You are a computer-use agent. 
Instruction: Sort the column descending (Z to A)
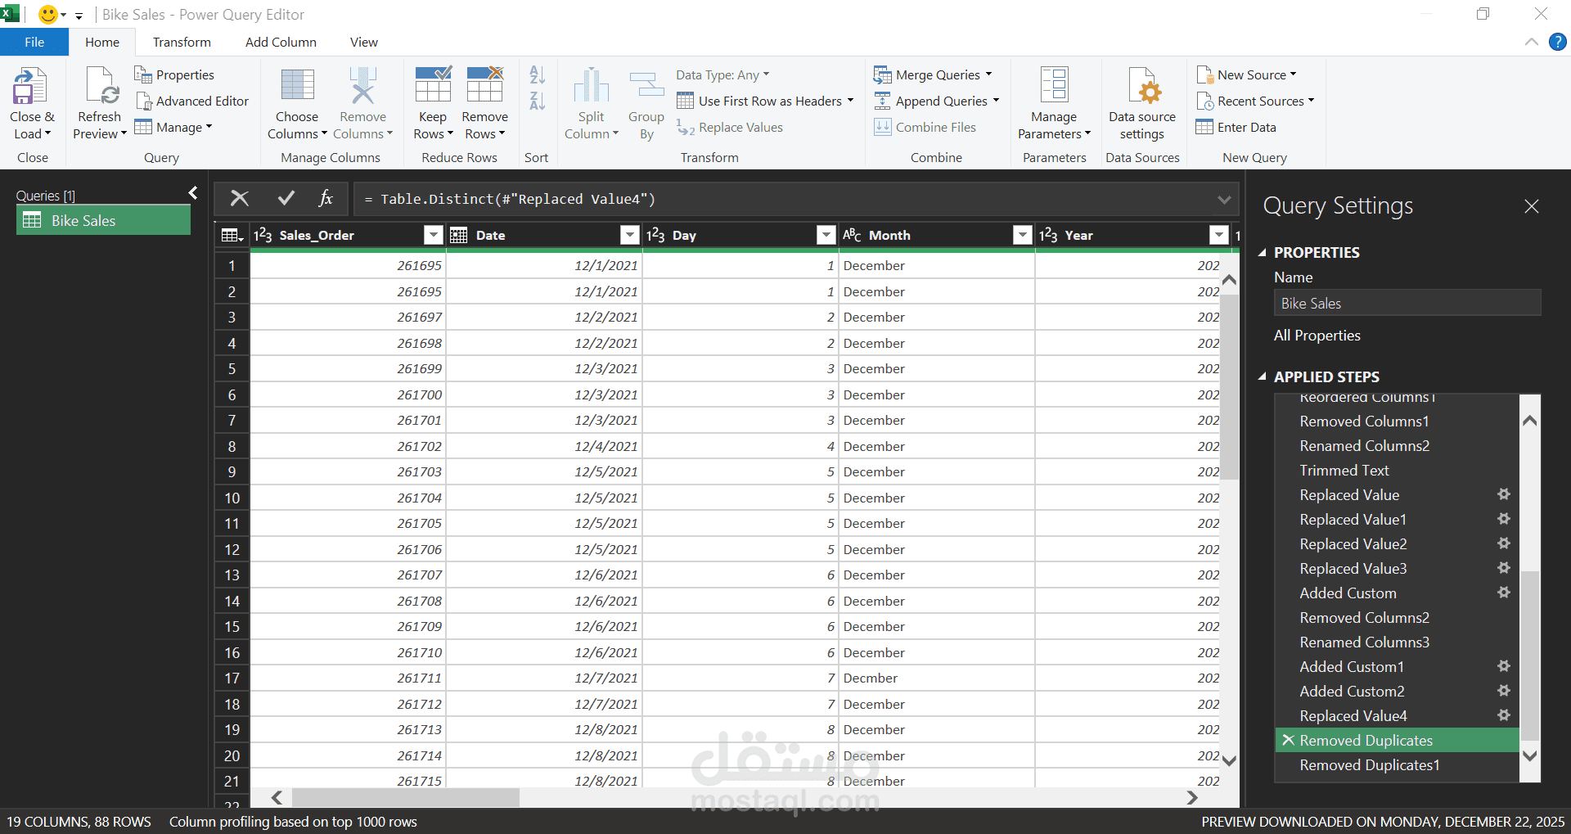pos(537,101)
